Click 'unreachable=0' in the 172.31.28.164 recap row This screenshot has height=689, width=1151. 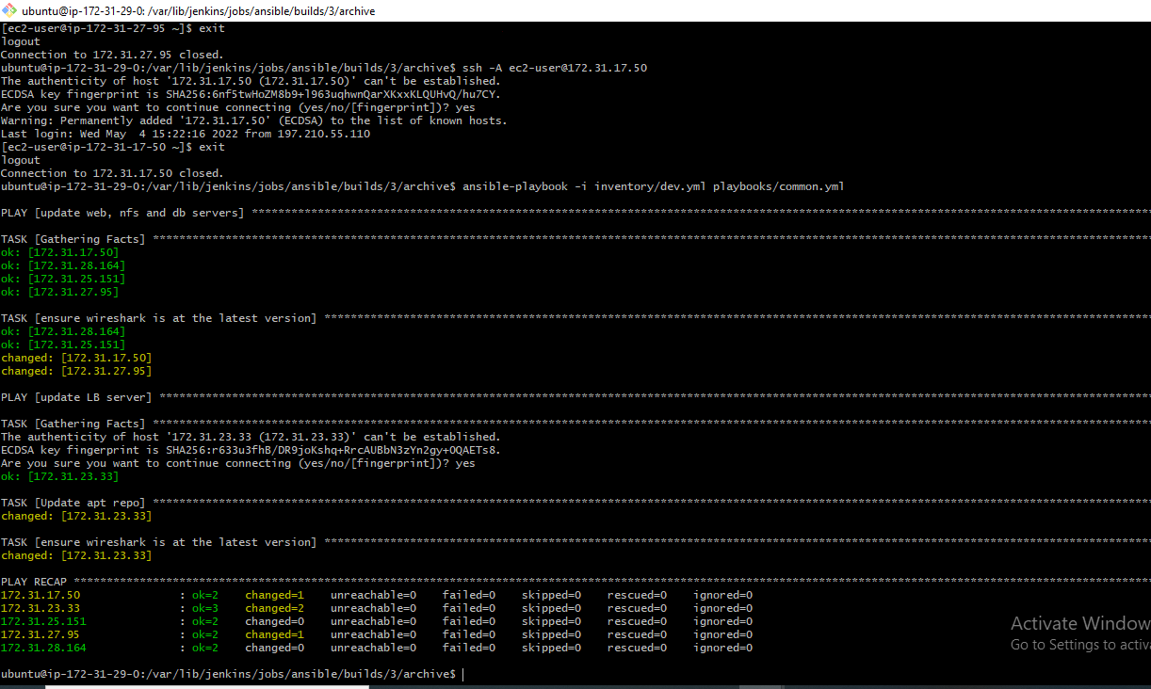[373, 648]
